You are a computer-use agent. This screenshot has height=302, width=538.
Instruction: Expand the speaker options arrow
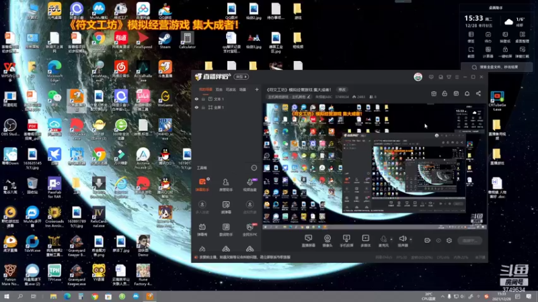coord(411,240)
